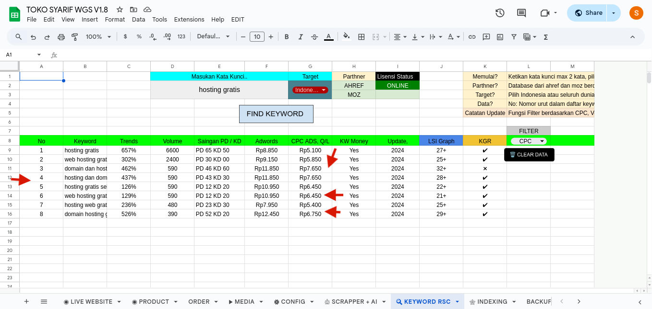Move document to a folder
Image resolution: width=652 pixels, height=309 pixels.
[x=133, y=10]
